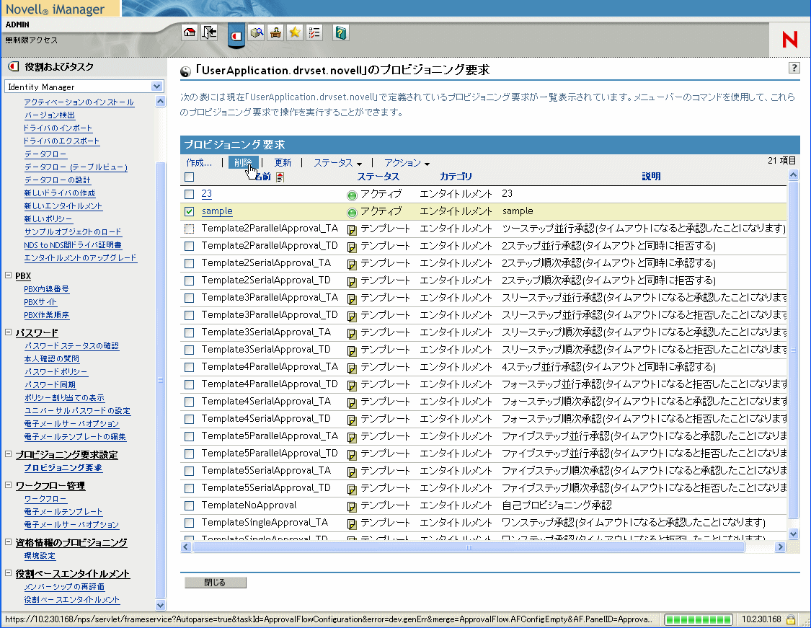Image resolution: width=811 pixels, height=628 pixels.
Task: Collapse the 役割ベースエンタイトルメント section
Action: pos(8,572)
